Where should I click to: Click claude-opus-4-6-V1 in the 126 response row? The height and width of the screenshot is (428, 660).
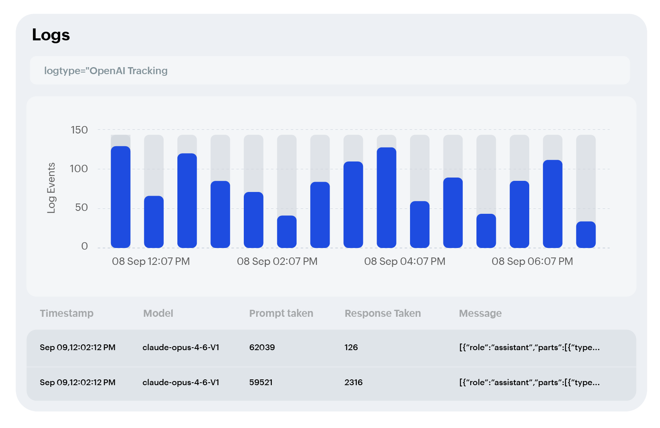tap(181, 347)
